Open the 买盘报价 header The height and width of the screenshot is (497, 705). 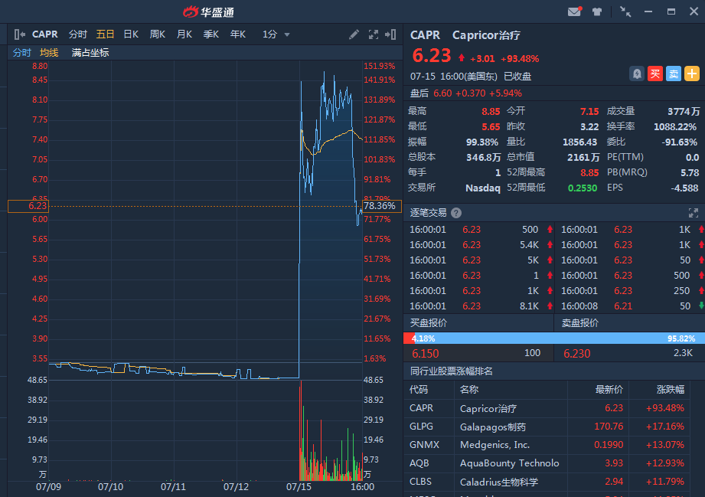click(x=428, y=323)
